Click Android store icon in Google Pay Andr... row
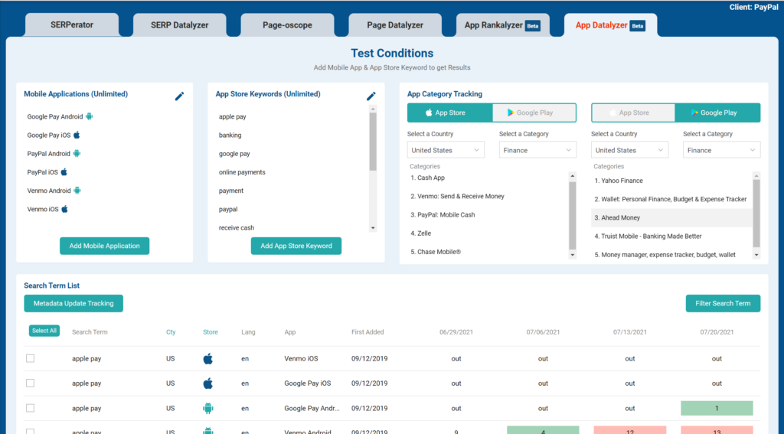Image resolution: width=784 pixels, height=434 pixels. pos(208,409)
